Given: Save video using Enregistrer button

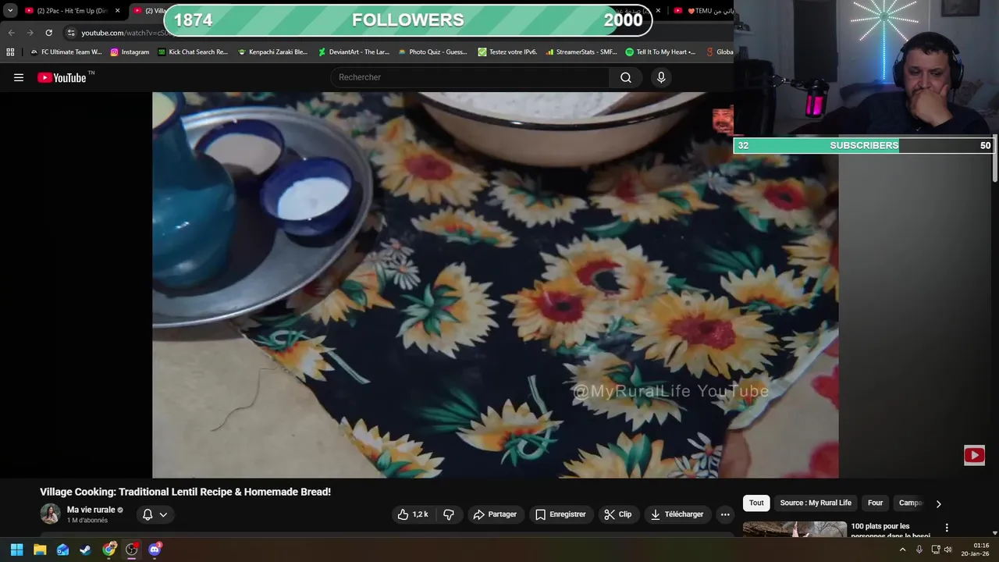Looking at the screenshot, I should tap(560, 514).
